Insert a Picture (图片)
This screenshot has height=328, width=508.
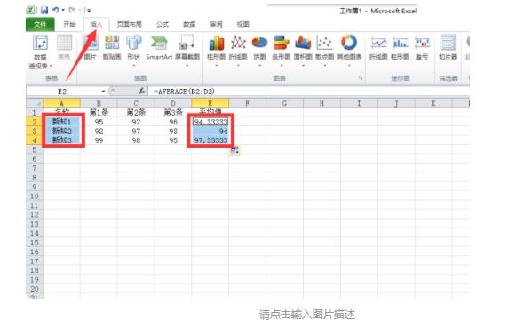pyautogui.click(x=90, y=48)
